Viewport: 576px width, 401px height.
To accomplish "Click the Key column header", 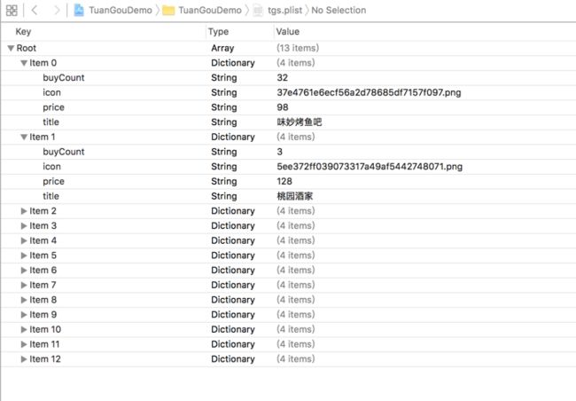I will tap(23, 32).
